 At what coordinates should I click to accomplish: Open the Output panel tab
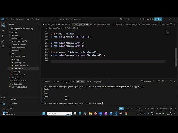pyautogui.click(x=56, y=81)
